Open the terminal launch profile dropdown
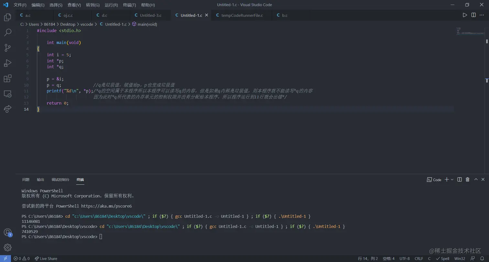Image resolution: width=489 pixels, height=262 pixels. (452, 180)
